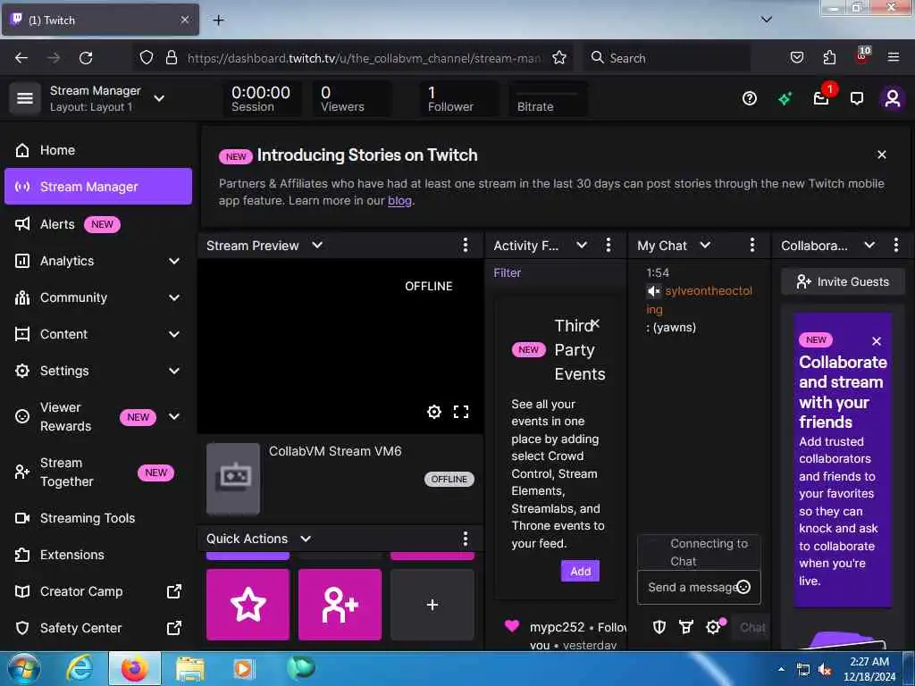Image resolution: width=915 pixels, height=686 pixels.
Task: Open the Quick Actions panel dropdown chevron
Action: 306,539
